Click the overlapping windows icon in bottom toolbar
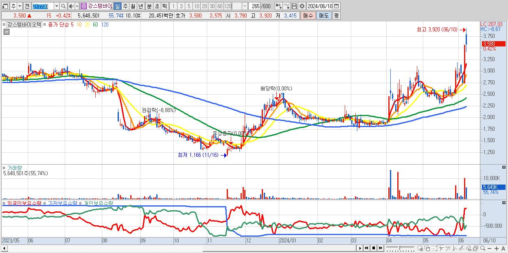Screen dimensions: 508x253 click(427, 248)
